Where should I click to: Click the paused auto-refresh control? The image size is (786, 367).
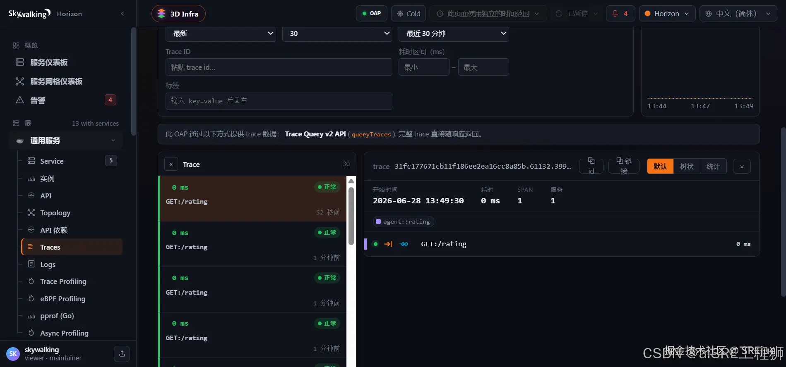577,14
